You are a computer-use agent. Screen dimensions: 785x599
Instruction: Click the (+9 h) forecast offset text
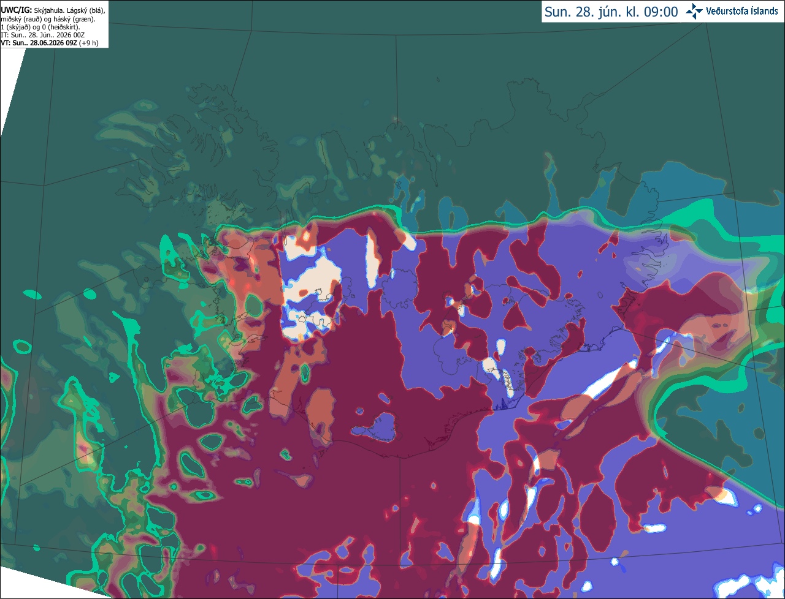click(x=88, y=42)
